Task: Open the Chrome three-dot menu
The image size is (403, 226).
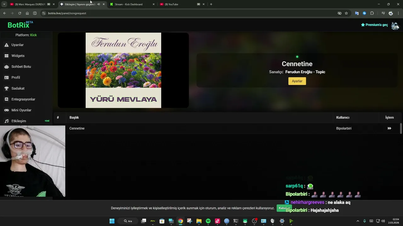Action: click(398, 13)
